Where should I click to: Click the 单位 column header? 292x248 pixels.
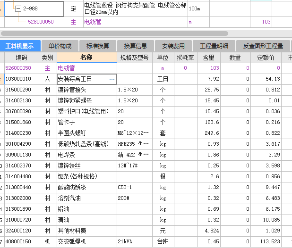click(163, 58)
